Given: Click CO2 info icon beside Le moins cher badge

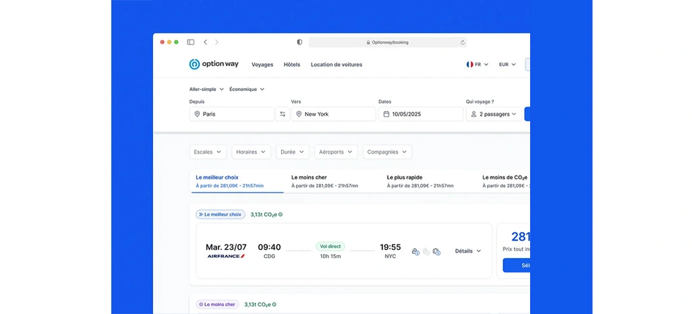Looking at the screenshot, I should (274, 305).
